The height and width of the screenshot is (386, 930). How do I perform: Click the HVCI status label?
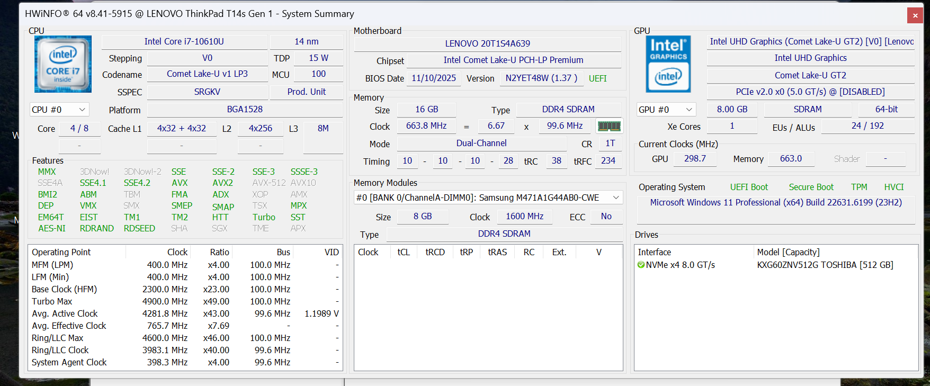pyautogui.click(x=894, y=187)
